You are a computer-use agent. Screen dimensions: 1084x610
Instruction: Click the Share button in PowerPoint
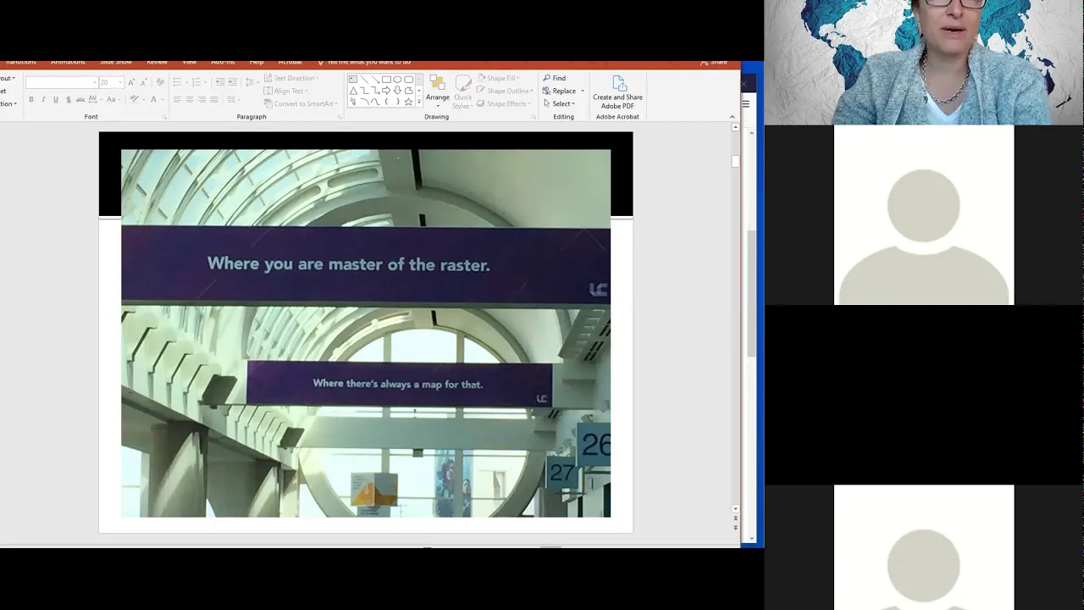pos(715,62)
